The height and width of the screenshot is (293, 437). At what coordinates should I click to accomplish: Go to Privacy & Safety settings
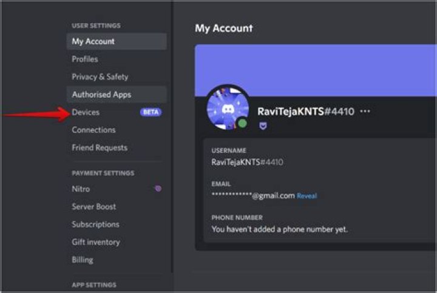[x=100, y=77]
